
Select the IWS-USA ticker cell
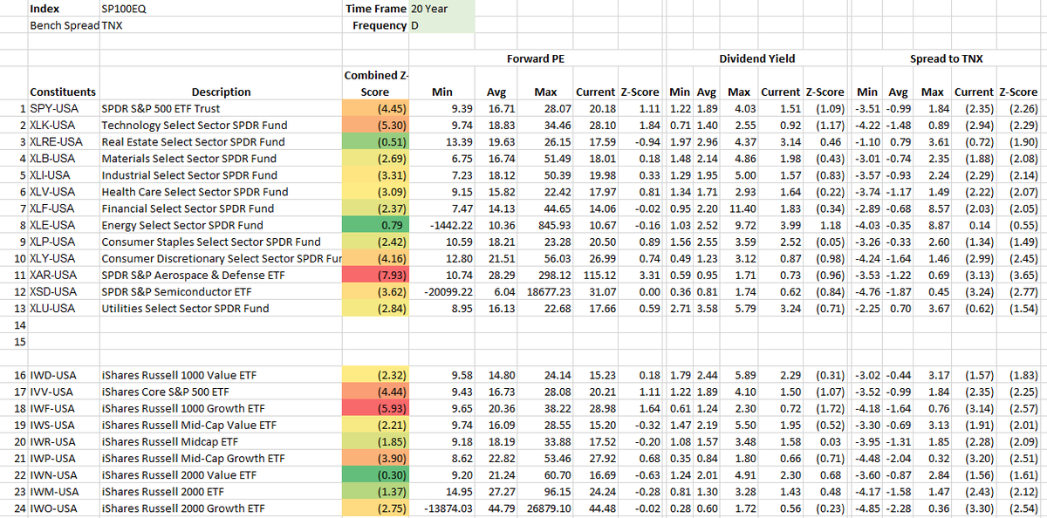click(64, 424)
